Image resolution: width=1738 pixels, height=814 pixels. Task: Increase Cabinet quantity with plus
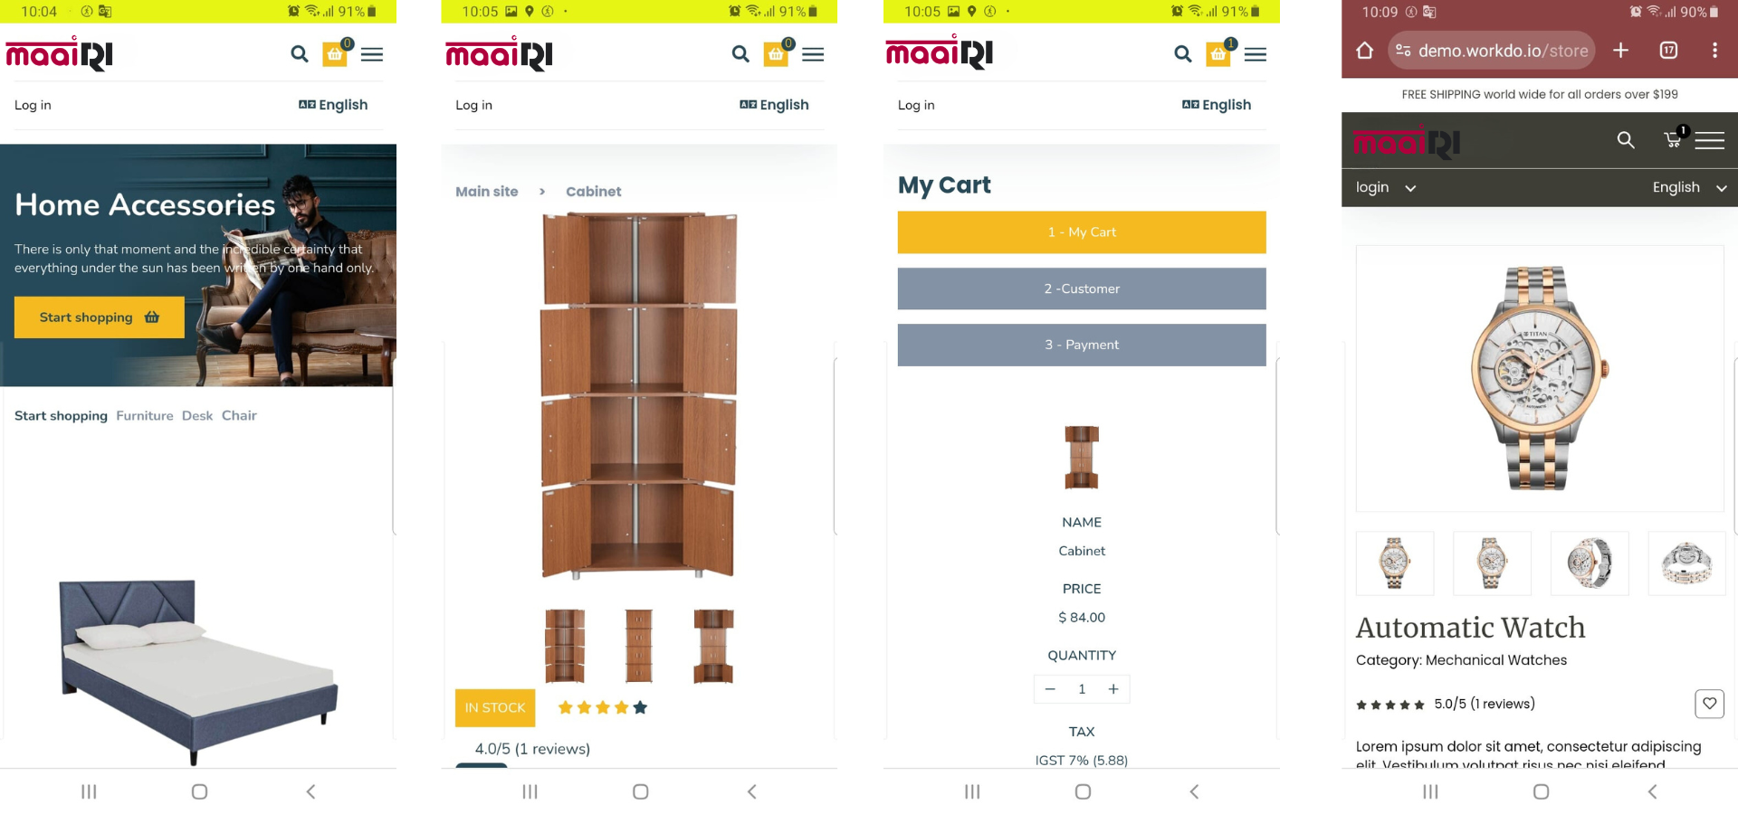(1113, 689)
